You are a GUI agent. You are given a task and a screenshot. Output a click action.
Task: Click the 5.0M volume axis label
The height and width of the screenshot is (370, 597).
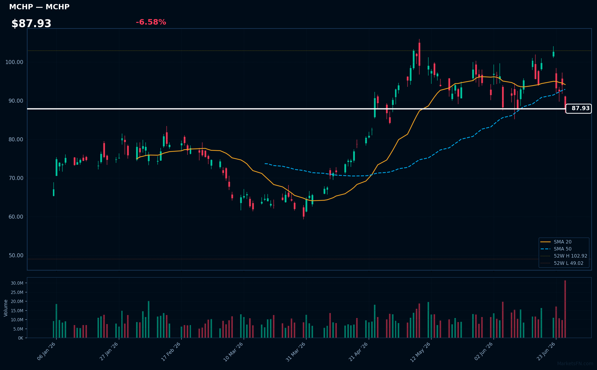point(18,329)
